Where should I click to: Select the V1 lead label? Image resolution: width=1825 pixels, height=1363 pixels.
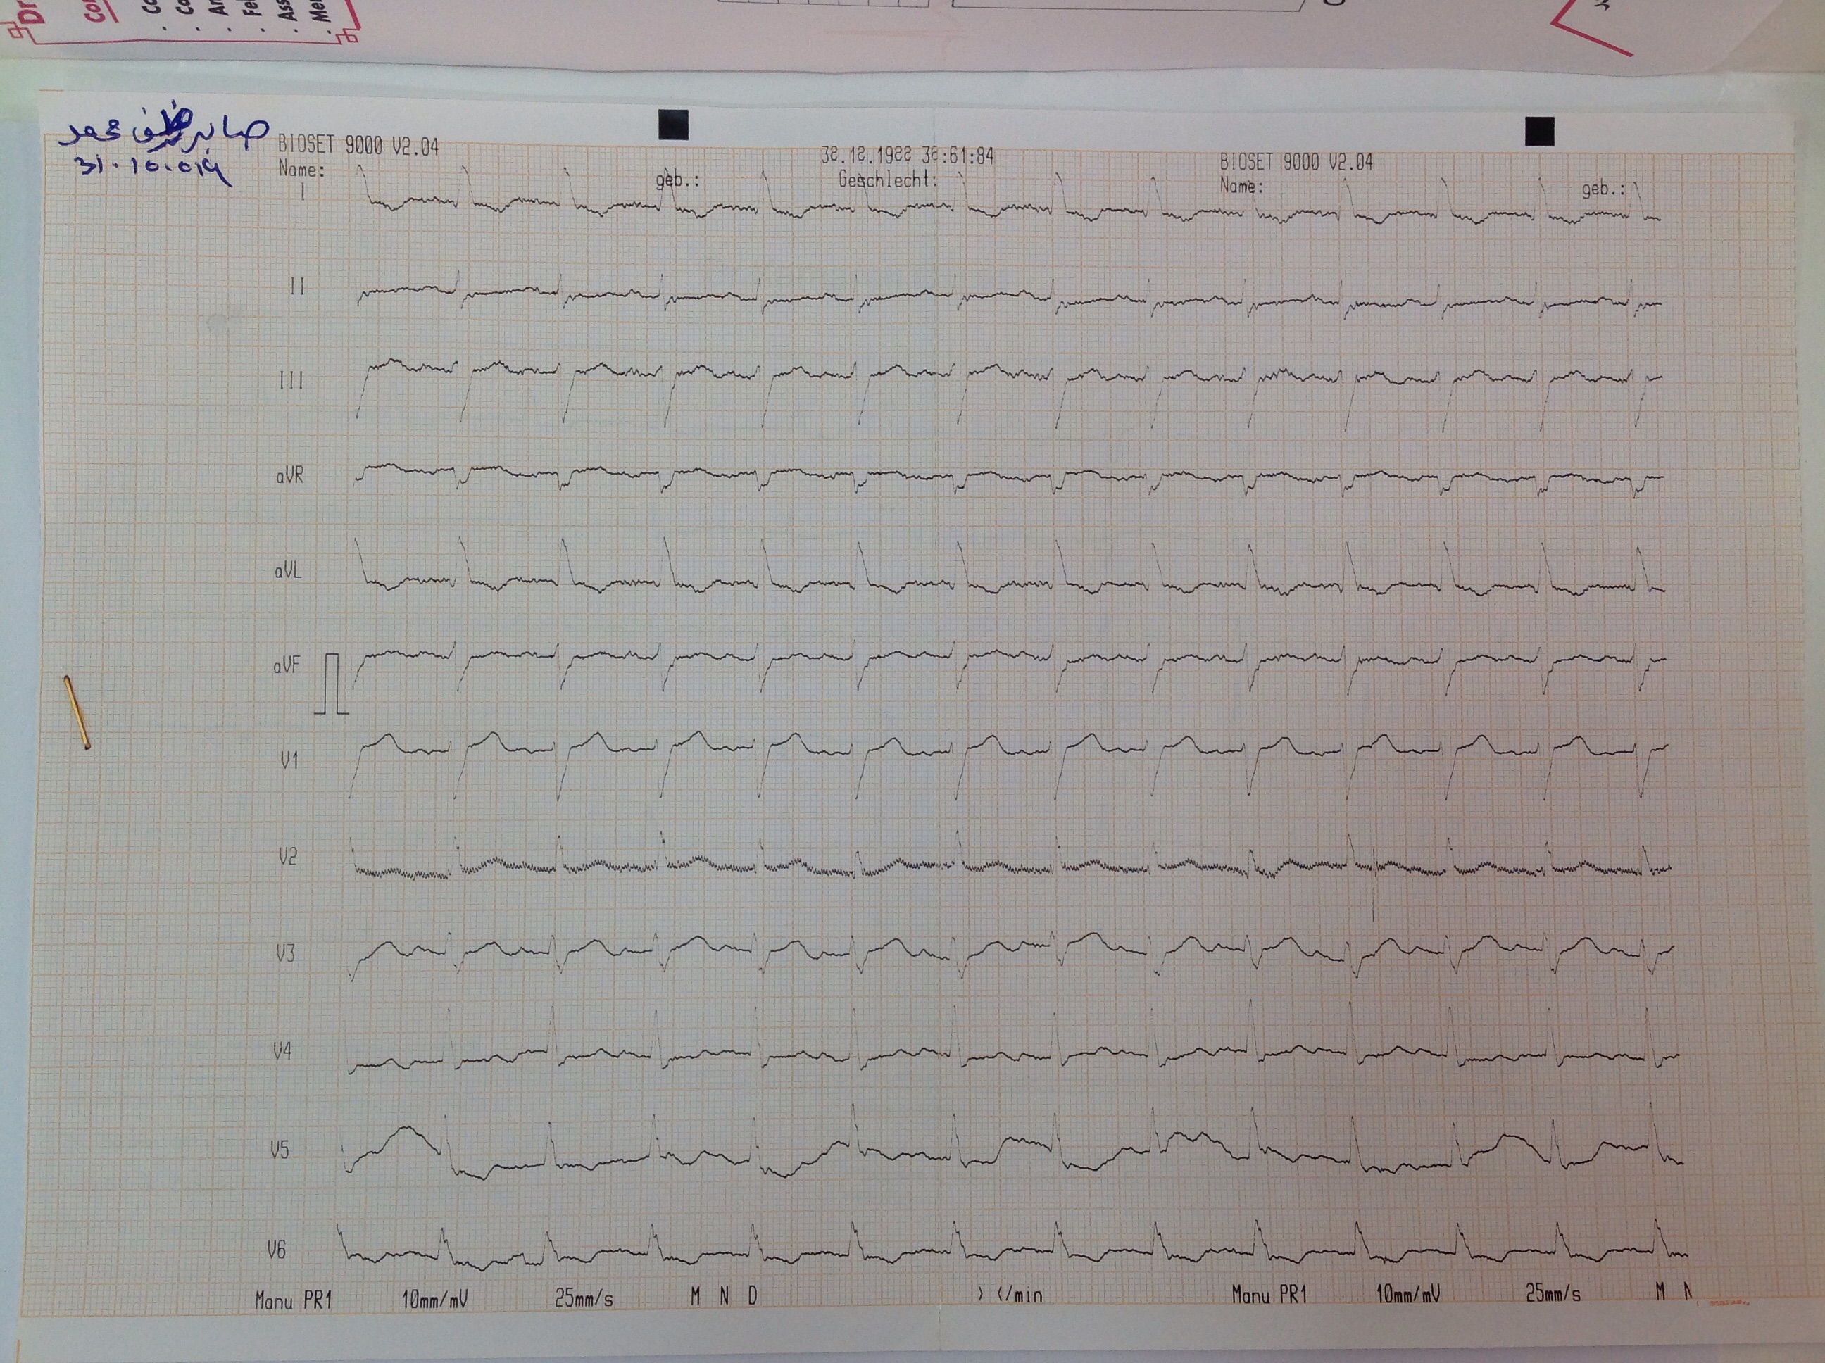click(x=289, y=761)
